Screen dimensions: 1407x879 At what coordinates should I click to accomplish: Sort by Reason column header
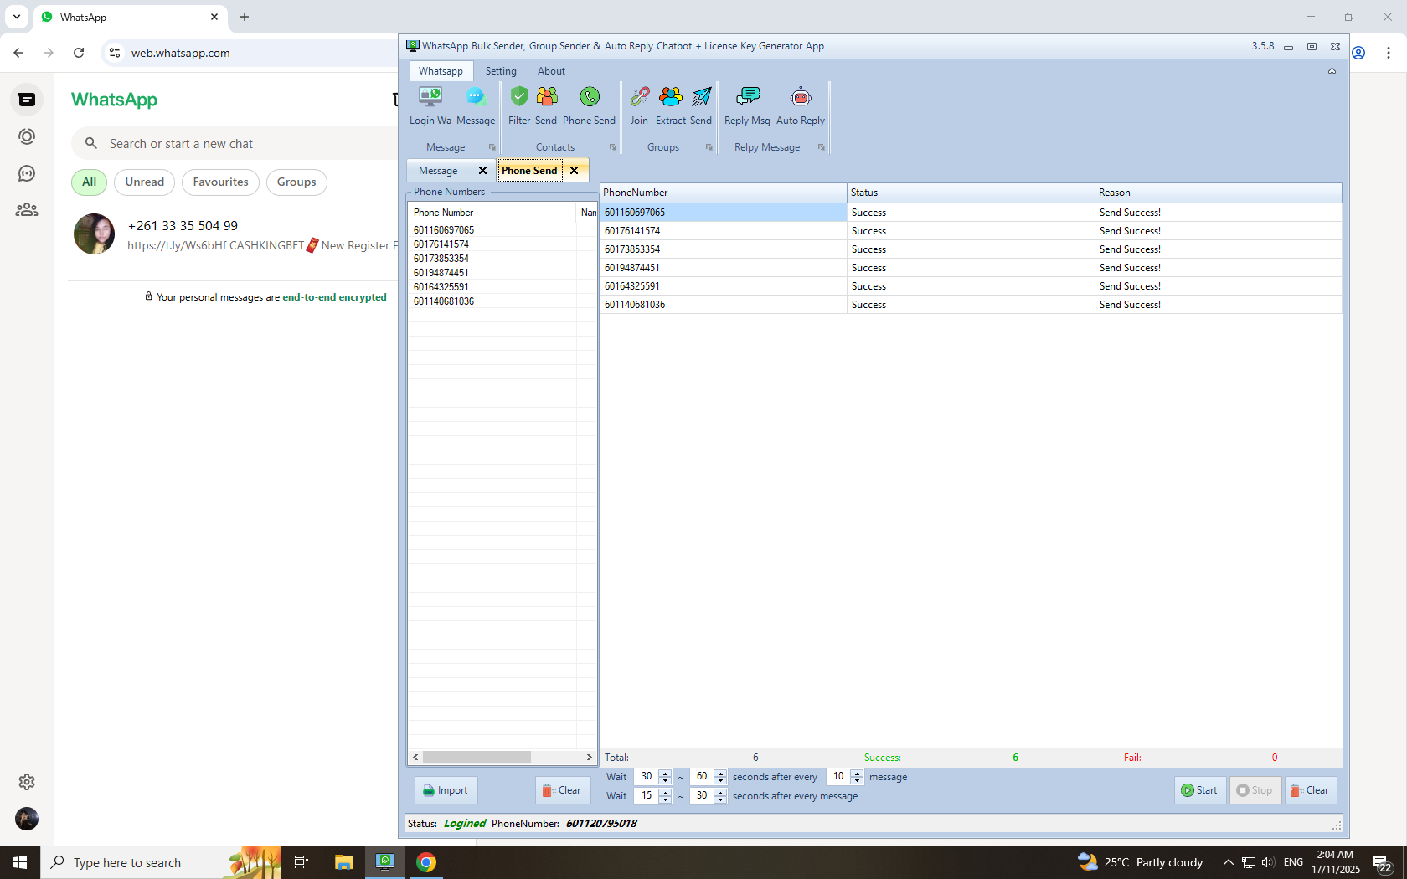point(1219,193)
